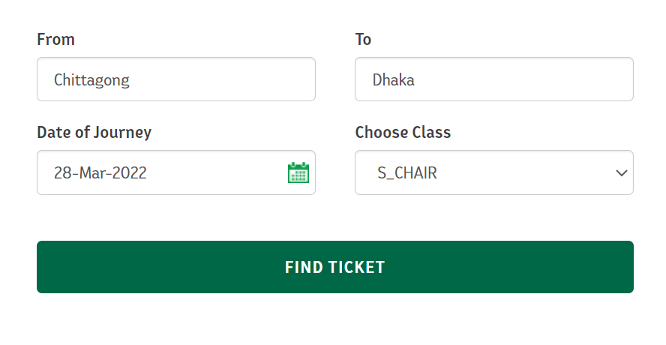Screen dimensions: 666x345
Task: Click the From label
Action: pos(55,40)
